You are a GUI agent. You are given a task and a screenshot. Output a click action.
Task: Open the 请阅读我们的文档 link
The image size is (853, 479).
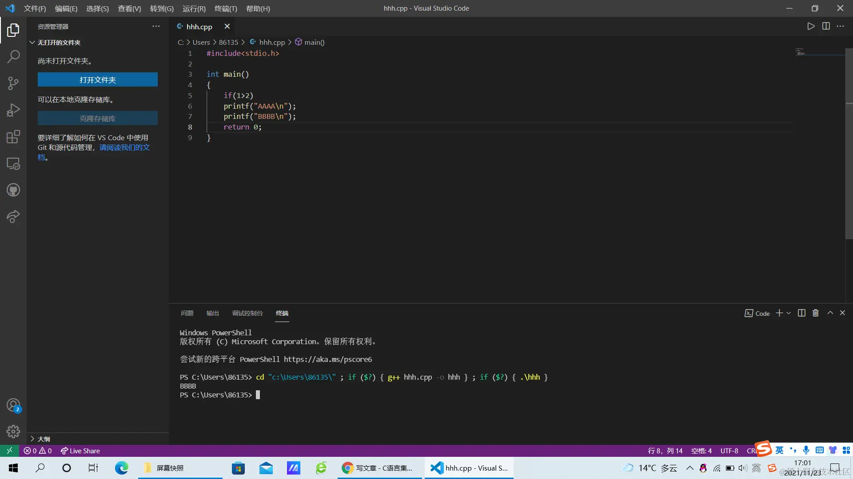click(124, 147)
